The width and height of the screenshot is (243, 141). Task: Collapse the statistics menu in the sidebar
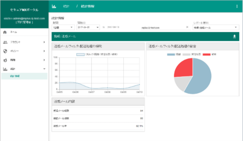(44, 69)
